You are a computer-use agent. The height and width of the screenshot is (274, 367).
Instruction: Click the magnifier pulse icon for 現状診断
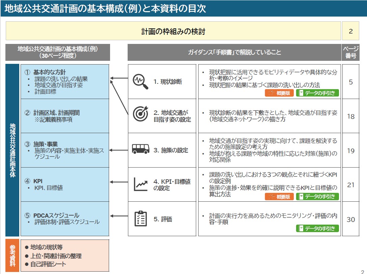[140, 81]
